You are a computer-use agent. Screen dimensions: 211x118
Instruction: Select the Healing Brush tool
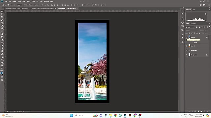2,29
